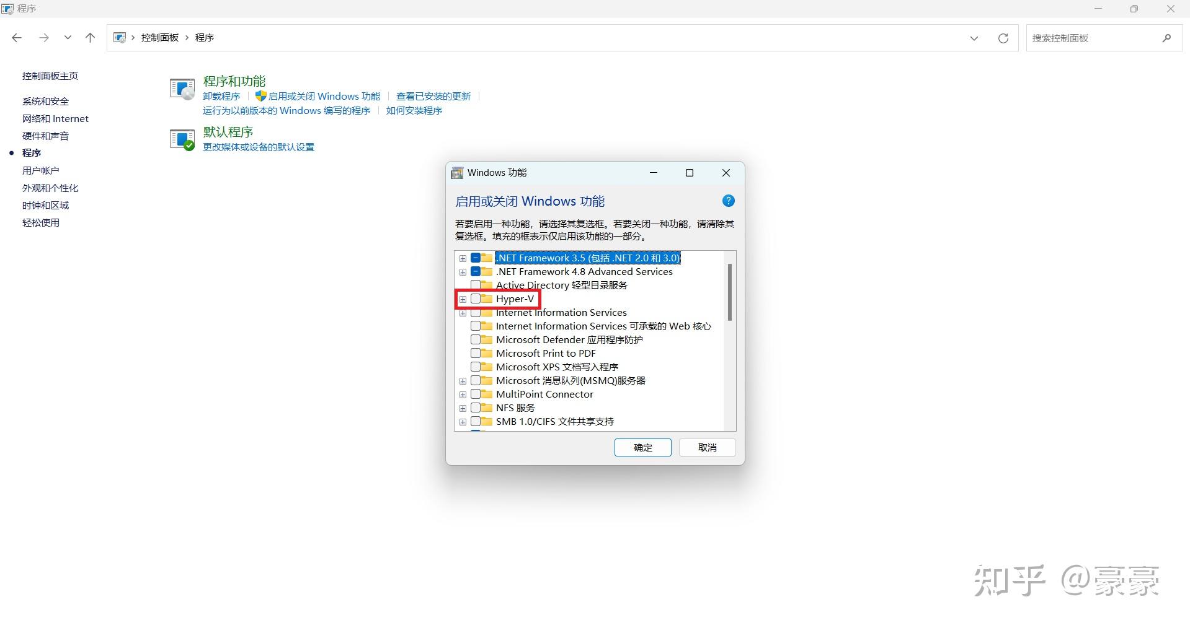This screenshot has height=628, width=1190.
Task: Click the 启用或关闭 Windows 功能 link
Action: click(x=324, y=96)
